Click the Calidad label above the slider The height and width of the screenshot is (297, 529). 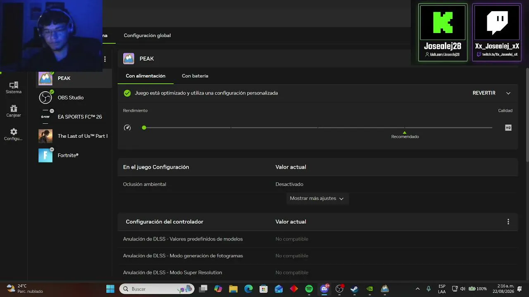(505, 111)
